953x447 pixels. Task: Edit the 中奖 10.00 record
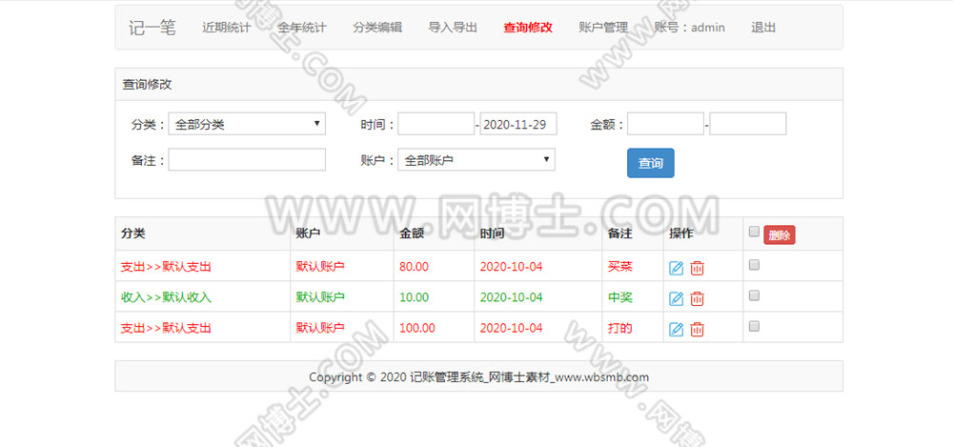(676, 298)
